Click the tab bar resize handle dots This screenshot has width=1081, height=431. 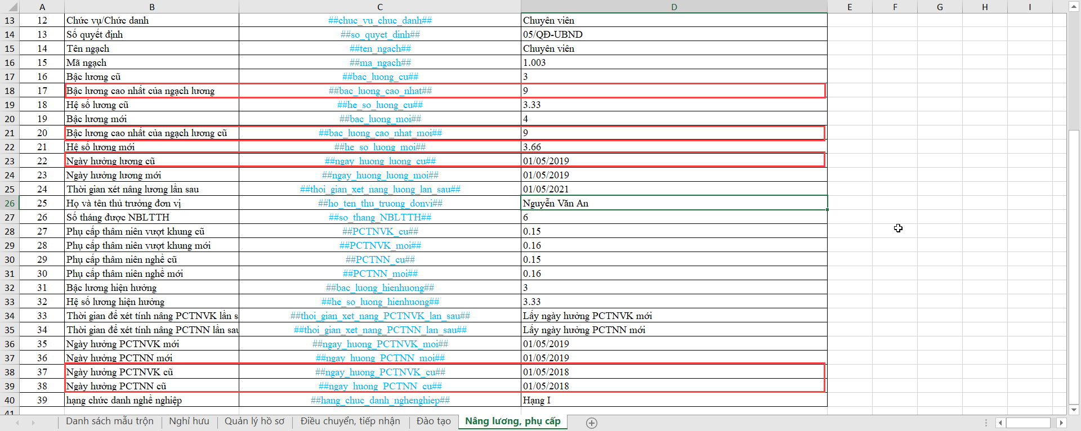986,423
